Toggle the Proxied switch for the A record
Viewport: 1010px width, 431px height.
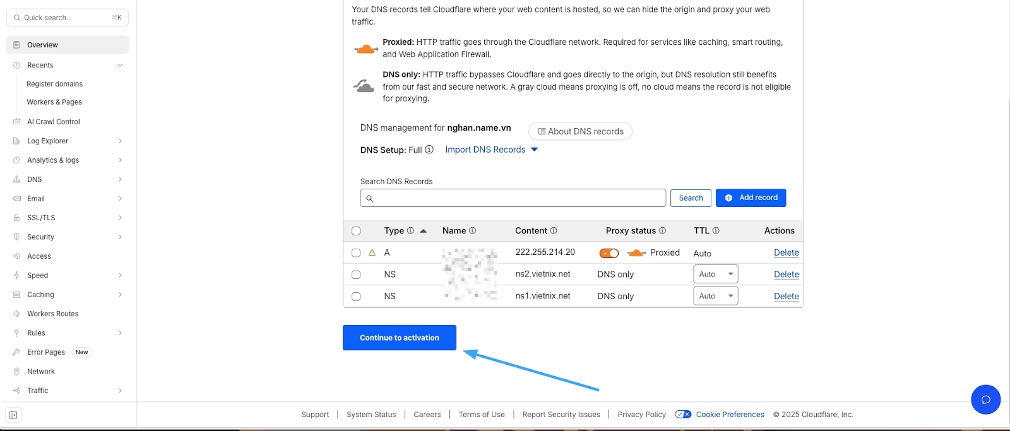tap(609, 253)
